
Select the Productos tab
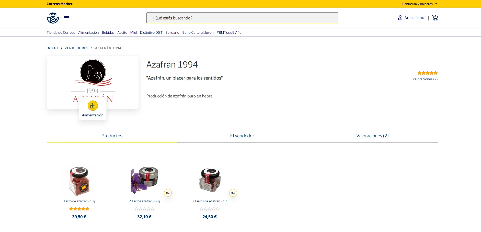coord(112,136)
